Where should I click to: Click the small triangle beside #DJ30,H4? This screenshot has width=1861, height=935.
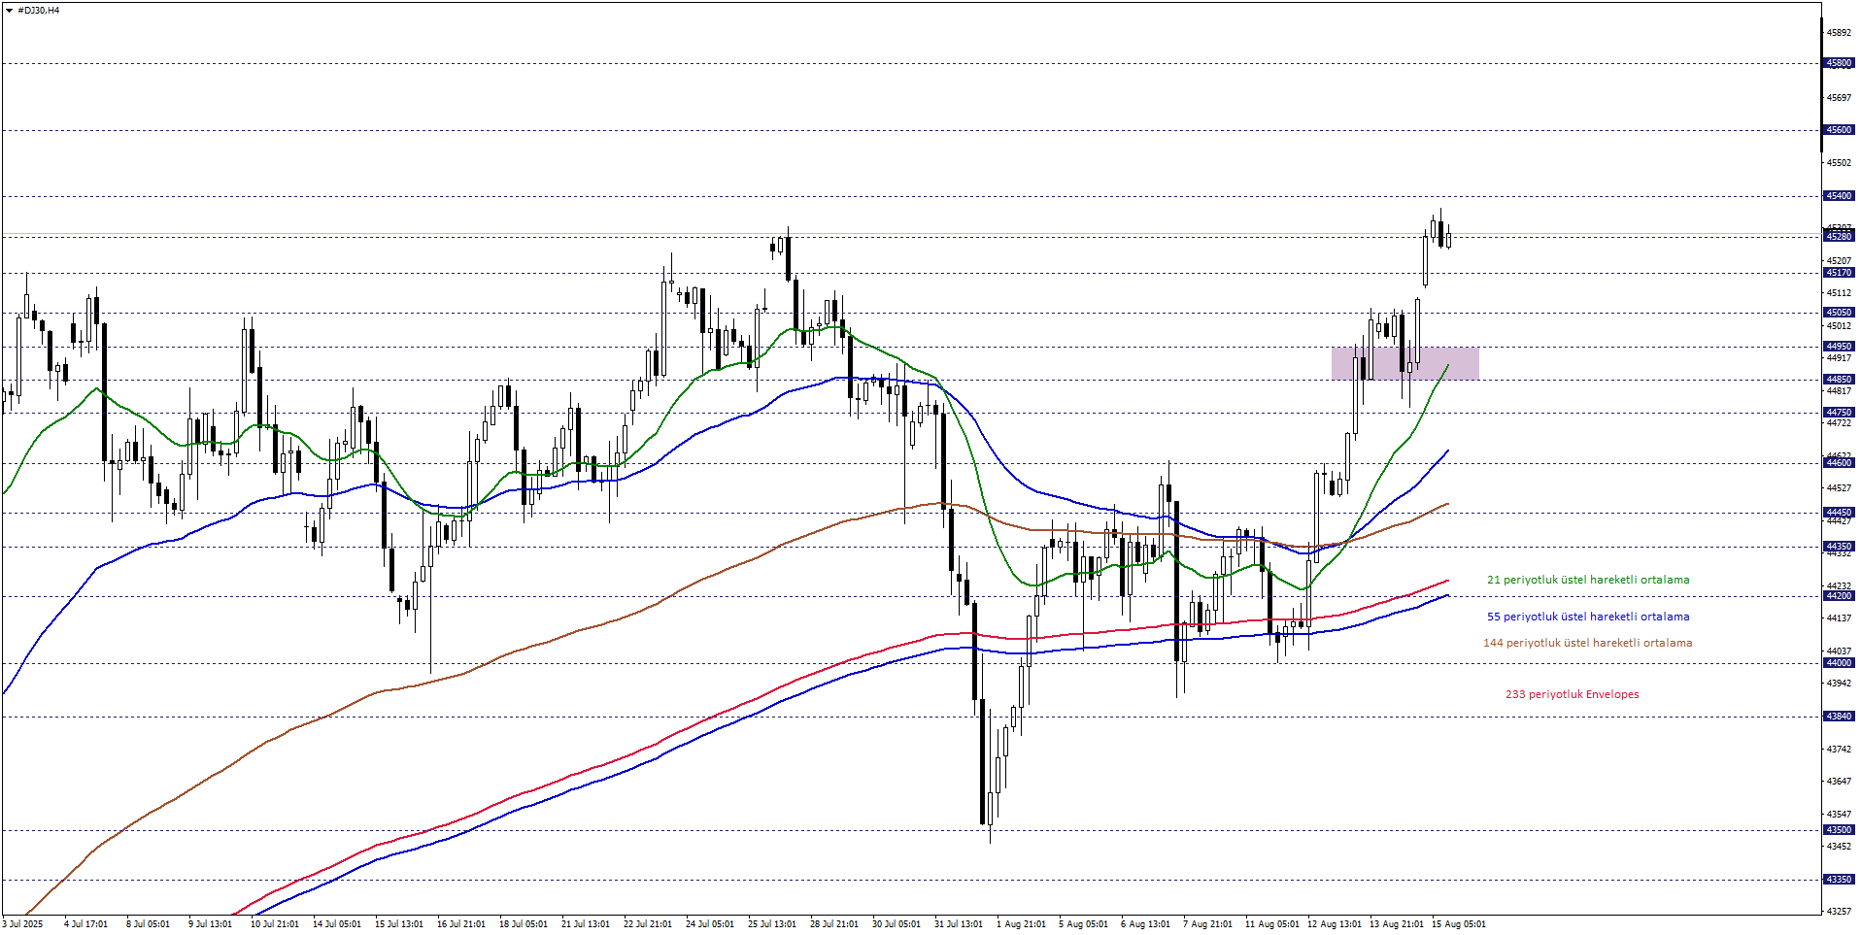tap(9, 11)
